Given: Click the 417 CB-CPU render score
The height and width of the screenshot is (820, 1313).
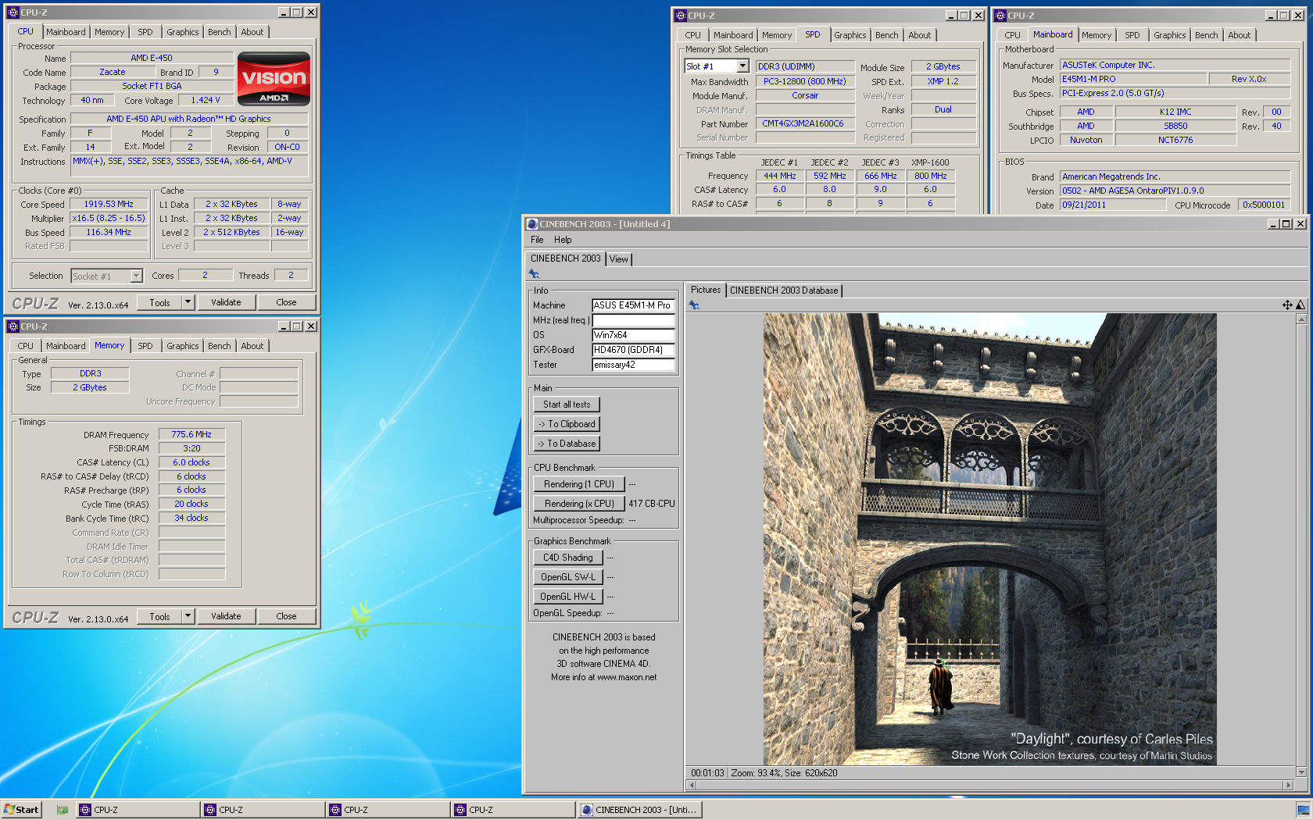Looking at the screenshot, I should point(652,504).
